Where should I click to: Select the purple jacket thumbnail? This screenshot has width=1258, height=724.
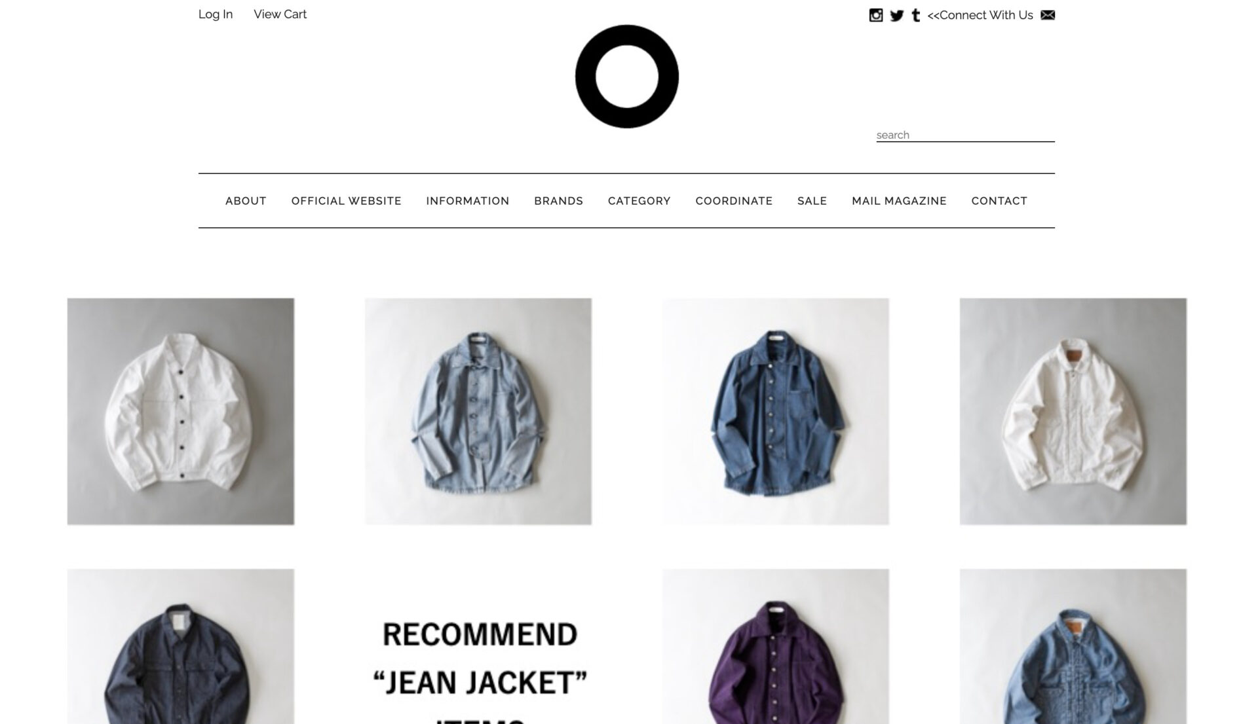776,646
